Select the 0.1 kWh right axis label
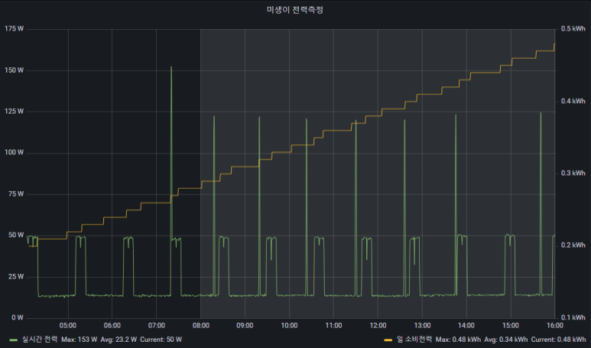Screen dimensions: 591x348 (x=573, y=317)
